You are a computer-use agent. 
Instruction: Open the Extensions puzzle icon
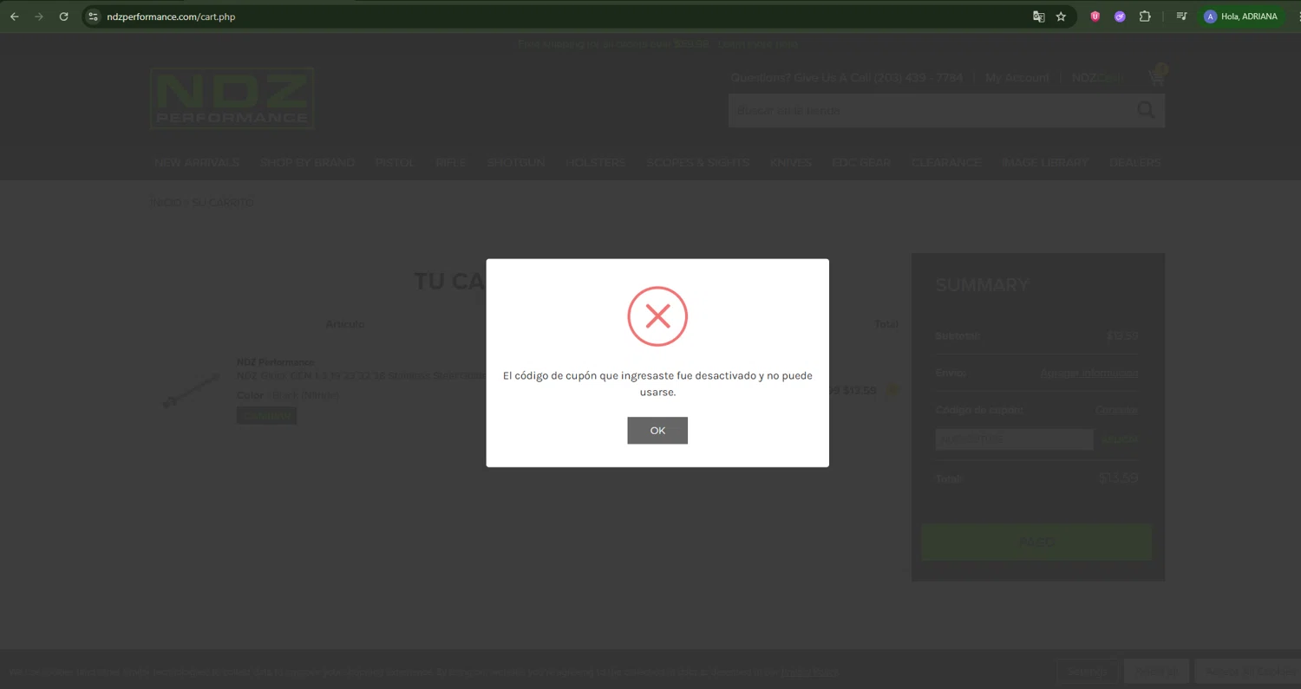pyautogui.click(x=1145, y=16)
